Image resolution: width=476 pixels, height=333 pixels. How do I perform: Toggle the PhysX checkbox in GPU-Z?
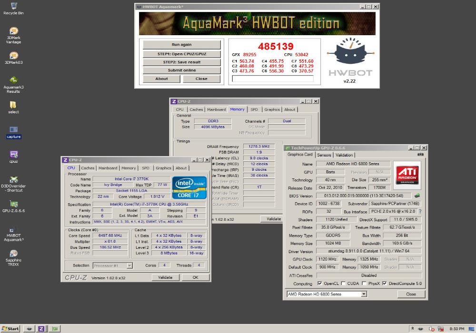(x=364, y=283)
